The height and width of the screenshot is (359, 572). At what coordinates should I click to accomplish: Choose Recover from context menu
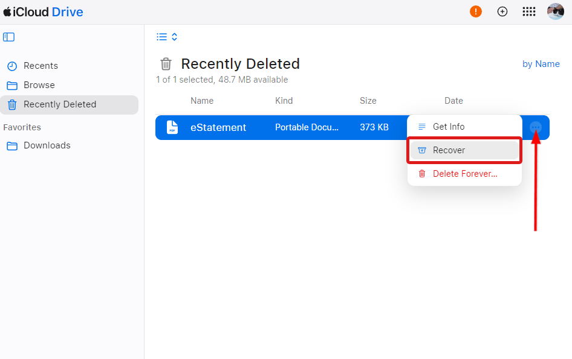coord(464,150)
